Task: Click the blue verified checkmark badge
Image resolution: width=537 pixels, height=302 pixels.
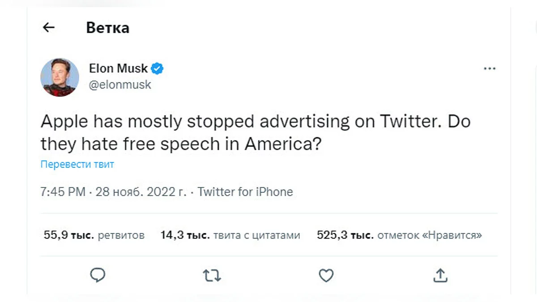Action: coord(157,68)
